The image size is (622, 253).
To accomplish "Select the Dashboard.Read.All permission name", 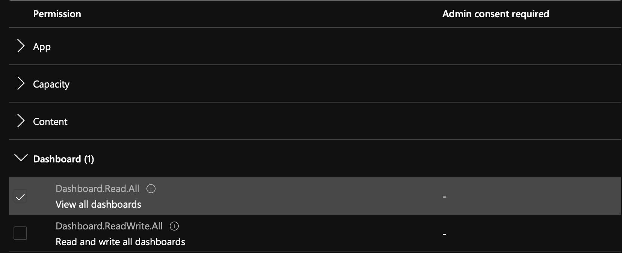I will [97, 189].
